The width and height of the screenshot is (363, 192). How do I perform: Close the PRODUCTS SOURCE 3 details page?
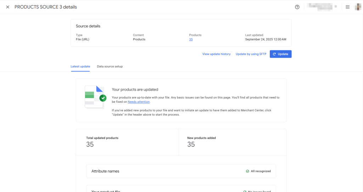coord(8,7)
